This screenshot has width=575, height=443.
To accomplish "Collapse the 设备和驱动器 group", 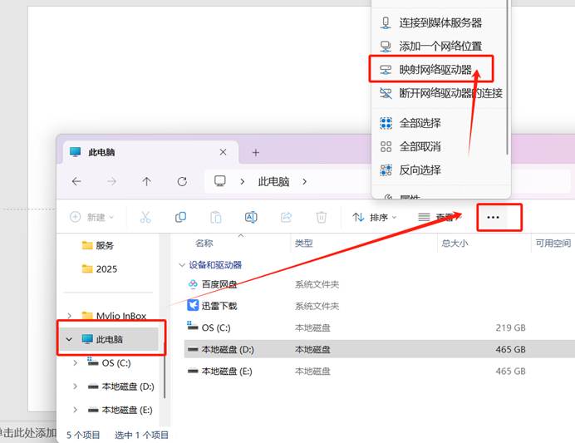I will 183,265.
